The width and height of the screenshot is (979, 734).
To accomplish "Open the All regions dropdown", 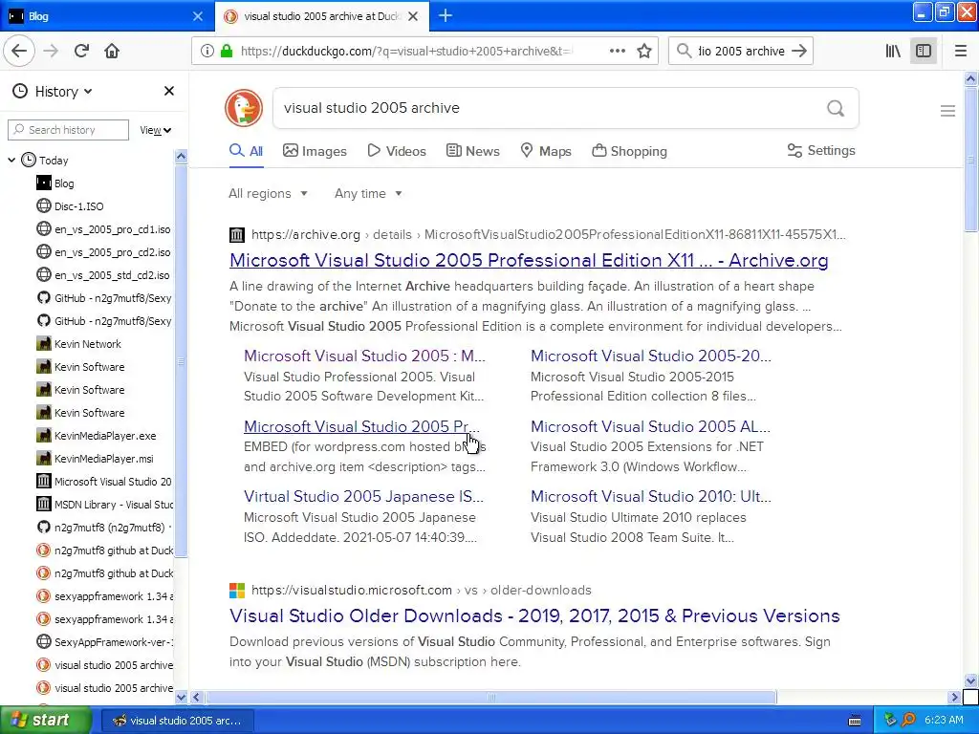I will coord(268,193).
